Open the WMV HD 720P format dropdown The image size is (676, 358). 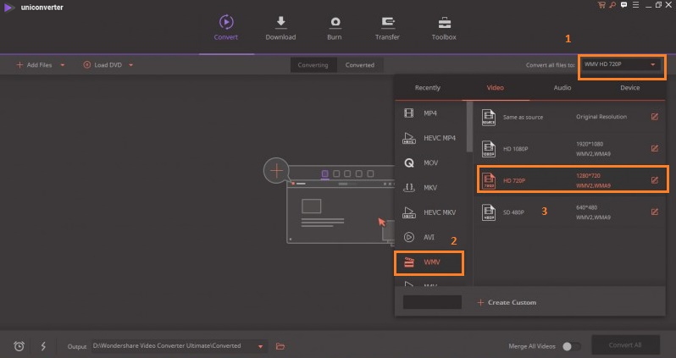click(622, 65)
